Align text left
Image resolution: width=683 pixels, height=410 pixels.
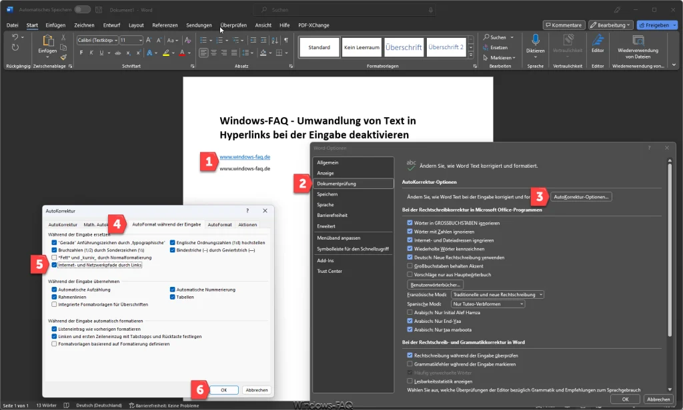(x=203, y=53)
